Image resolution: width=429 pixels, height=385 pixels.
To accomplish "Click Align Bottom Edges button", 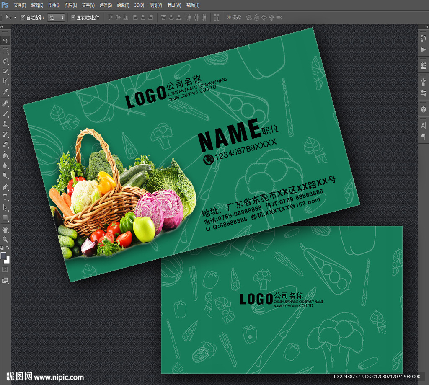I will click(x=126, y=18).
